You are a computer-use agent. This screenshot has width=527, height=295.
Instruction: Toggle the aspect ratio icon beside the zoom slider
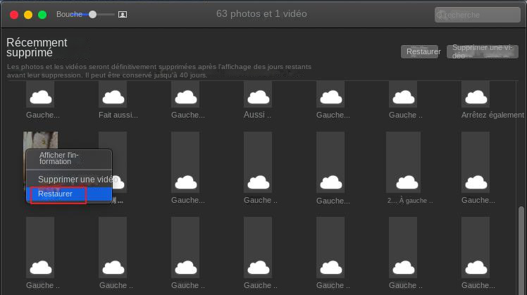123,15
